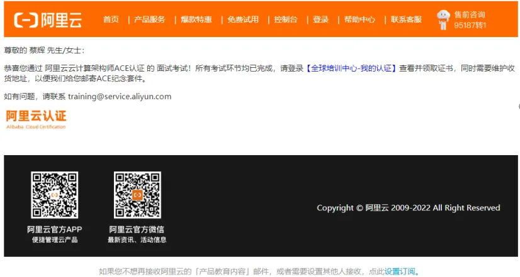520x277 pixels.
Task: Click the 阿里云官方APP QR code
Action: tap(54, 195)
